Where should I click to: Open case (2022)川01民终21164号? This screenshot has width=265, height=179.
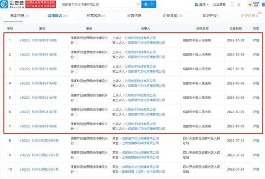[x=38, y=83]
